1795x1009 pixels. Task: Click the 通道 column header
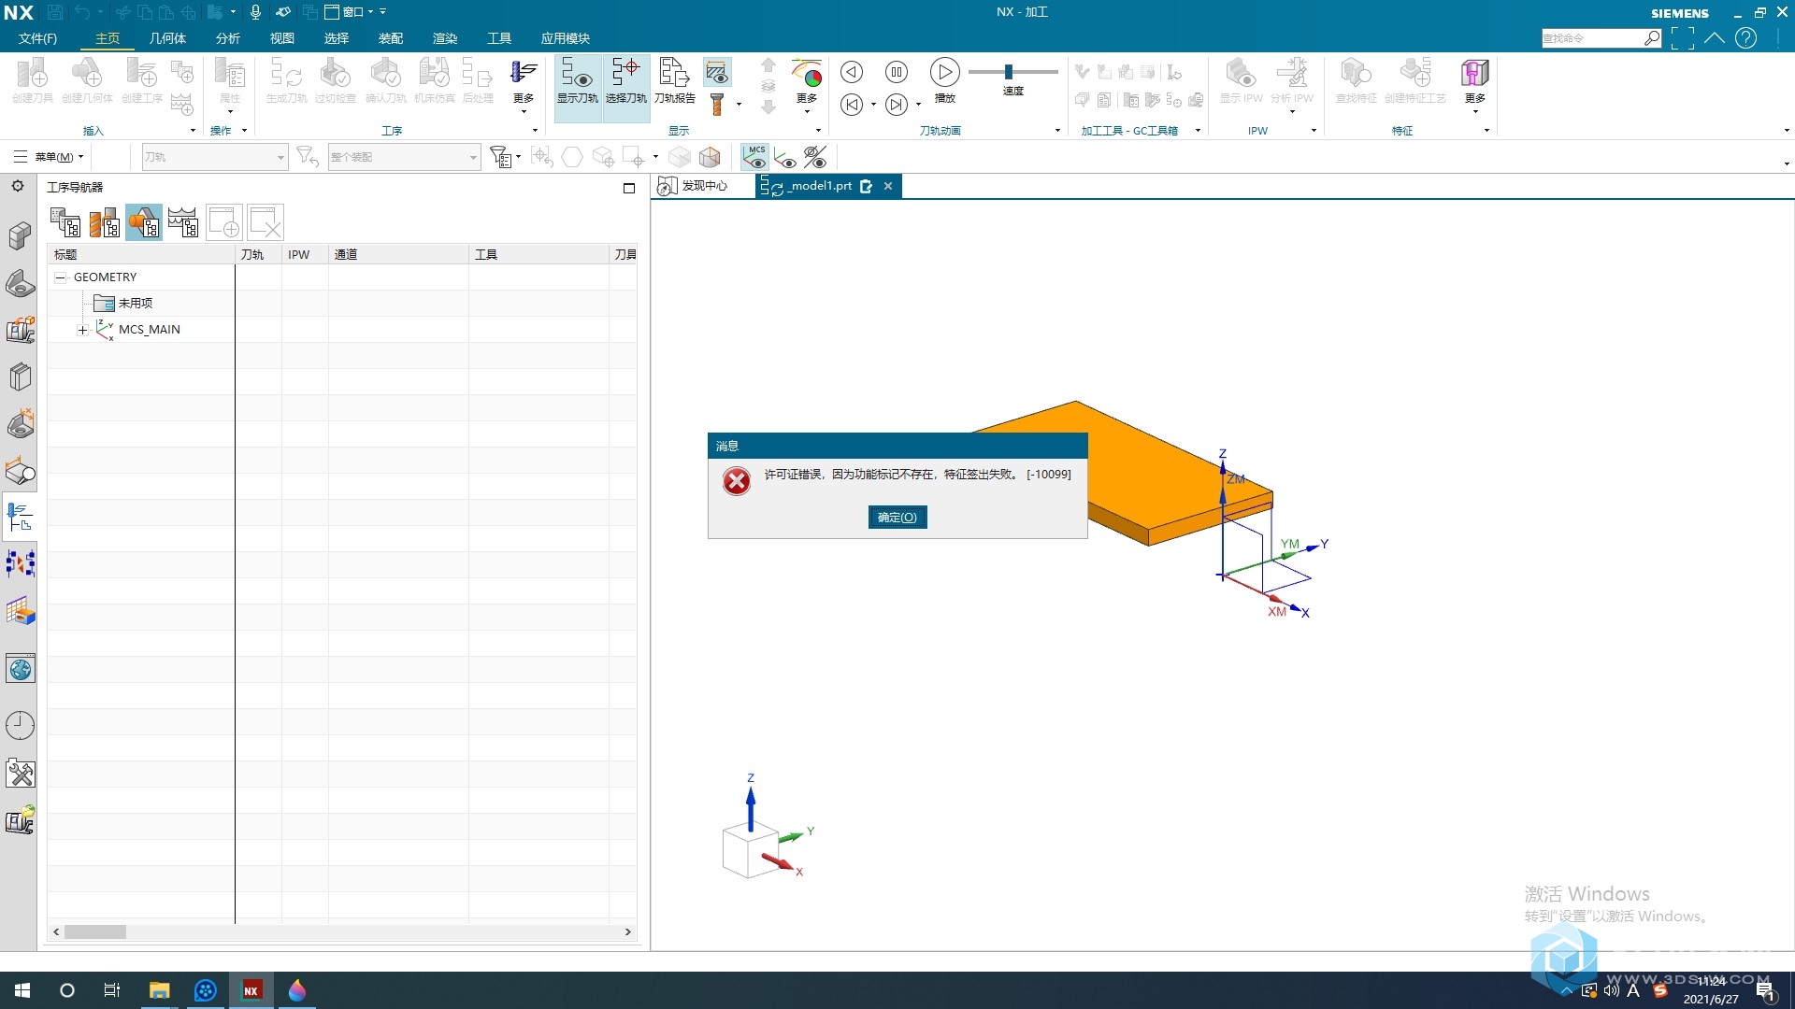[398, 254]
